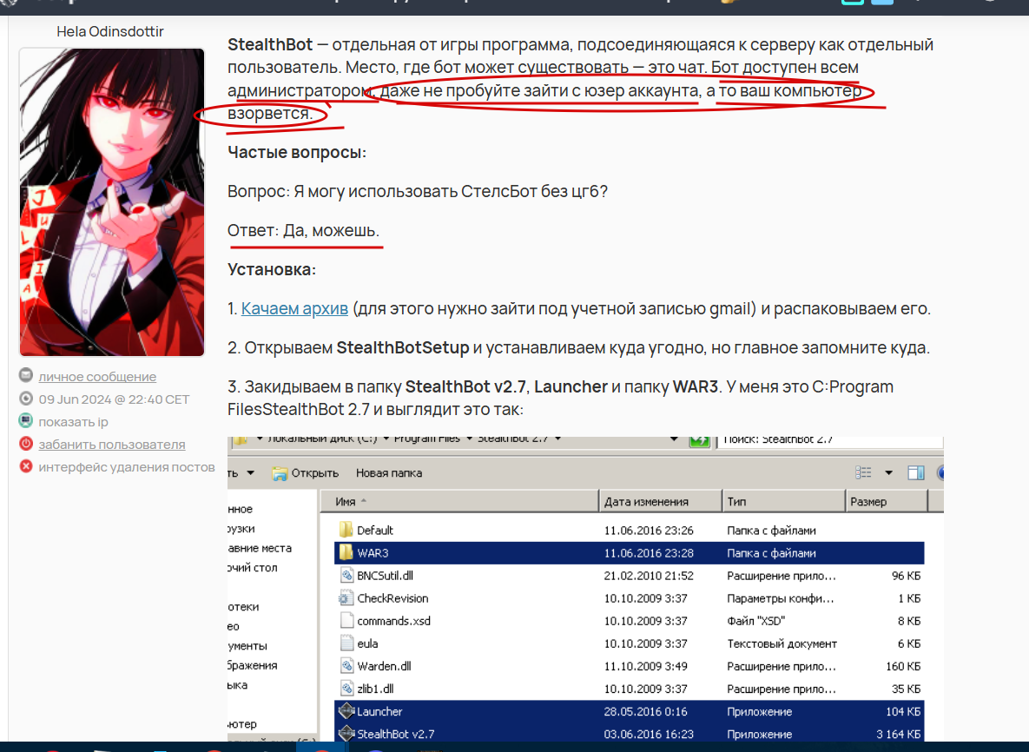Image resolution: width=1029 pixels, height=752 pixels.
Task: Toggle the preview pane icon in Explorer
Action: pos(915,472)
